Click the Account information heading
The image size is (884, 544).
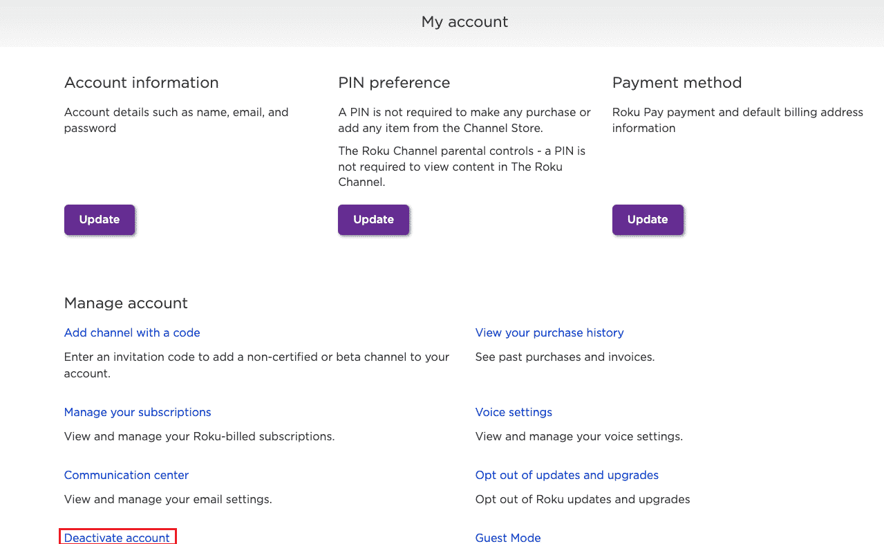142,83
